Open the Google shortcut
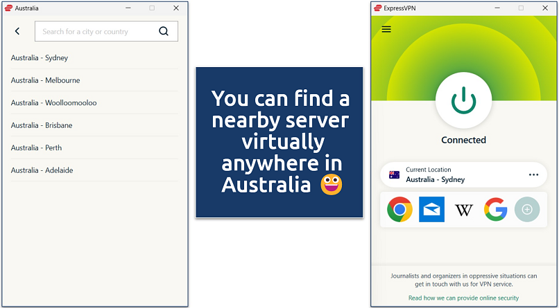 coord(496,210)
